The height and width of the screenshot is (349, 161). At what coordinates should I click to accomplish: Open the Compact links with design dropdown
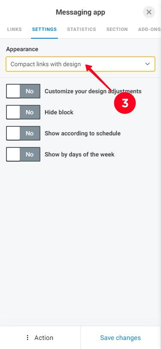(x=81, y=64)
